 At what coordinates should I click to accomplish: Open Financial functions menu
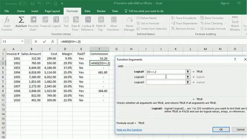[x=45, y=24]
